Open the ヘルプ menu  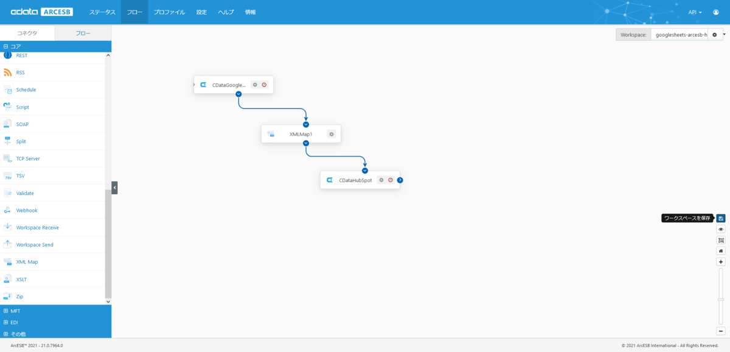(x=226, y=12)
